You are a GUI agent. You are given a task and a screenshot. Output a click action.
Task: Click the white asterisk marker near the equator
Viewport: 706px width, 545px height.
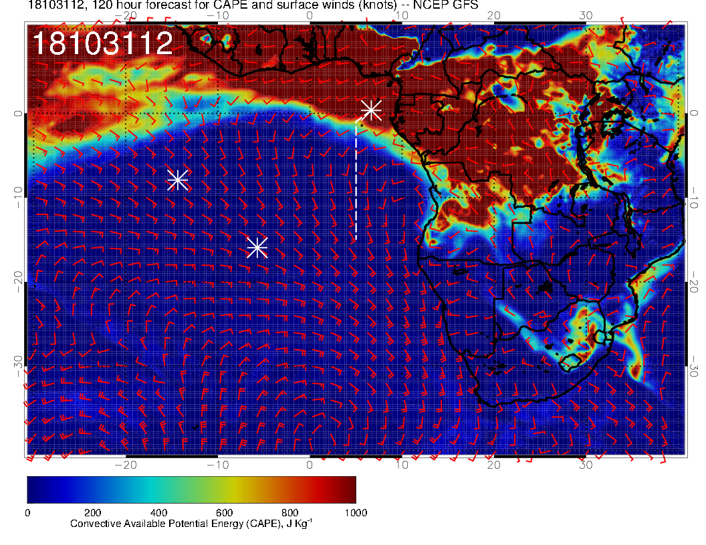(x=371, y=110)
